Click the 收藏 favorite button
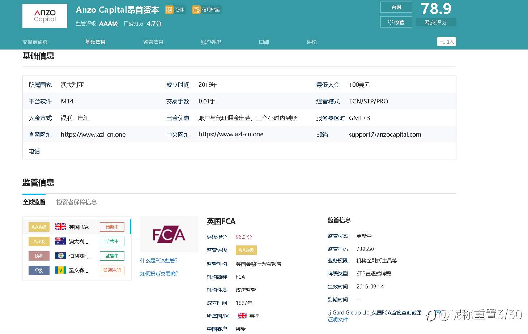The image size is (528, 334). coord(396,22)
